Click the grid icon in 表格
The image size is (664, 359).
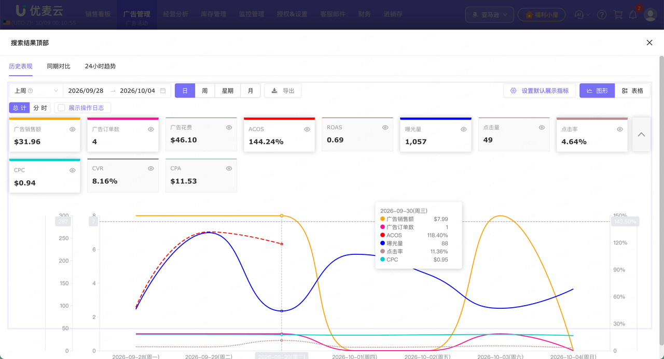click(625, 91)
